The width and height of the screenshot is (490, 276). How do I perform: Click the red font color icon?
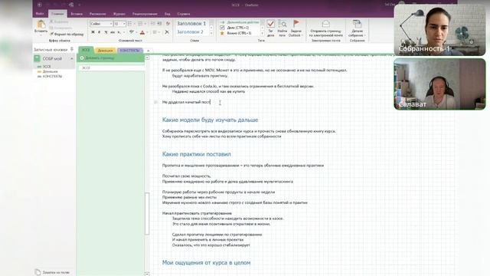(142, 32)
